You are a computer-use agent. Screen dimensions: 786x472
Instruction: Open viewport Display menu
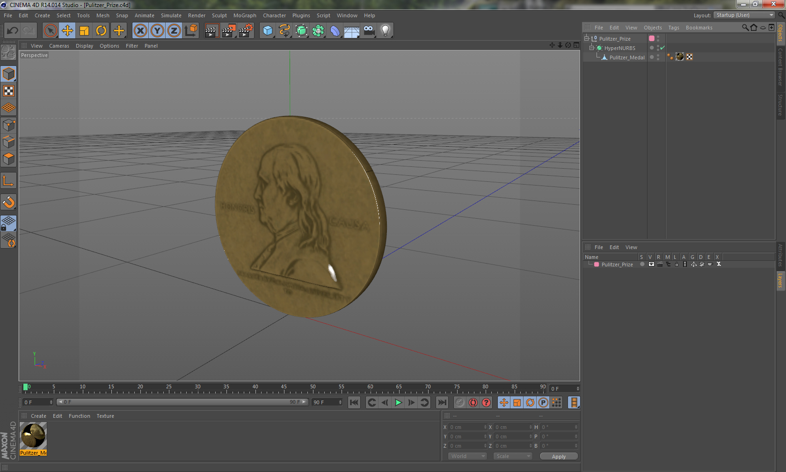[x=84, y=46]
